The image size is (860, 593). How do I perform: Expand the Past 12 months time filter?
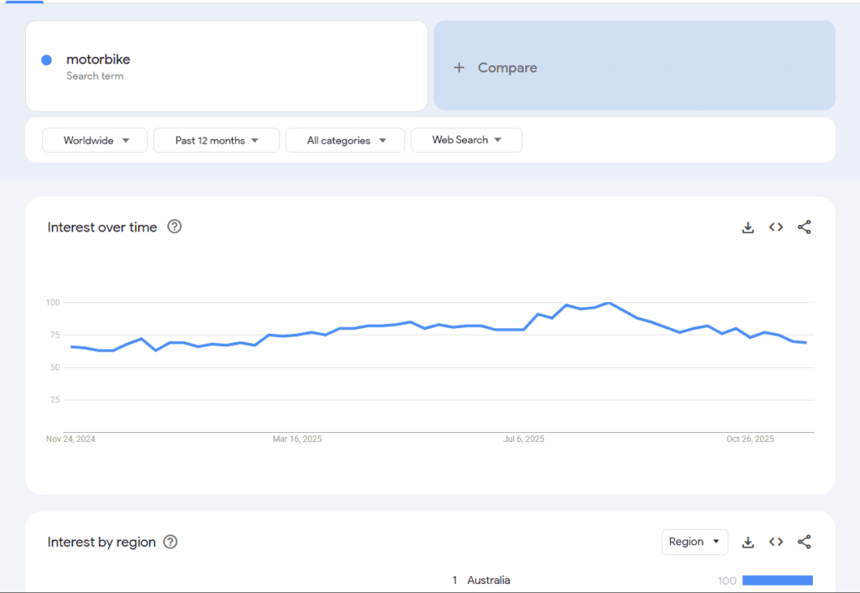click(x=216, y=140)
